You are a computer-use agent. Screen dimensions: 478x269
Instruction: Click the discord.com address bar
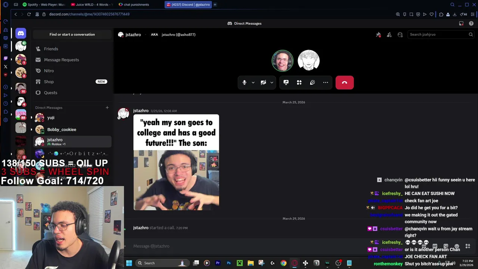(x=89, y=14)
